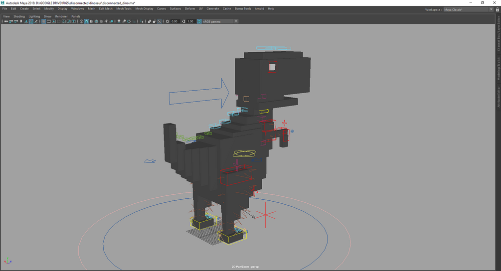Toggle multisample anti-aliasing icon
Image resolution: width=501 pixels, height=271 pixels.
129,21
